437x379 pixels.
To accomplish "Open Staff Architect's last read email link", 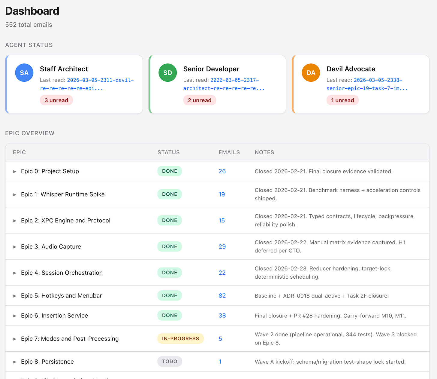I will [x=87, y=84].
